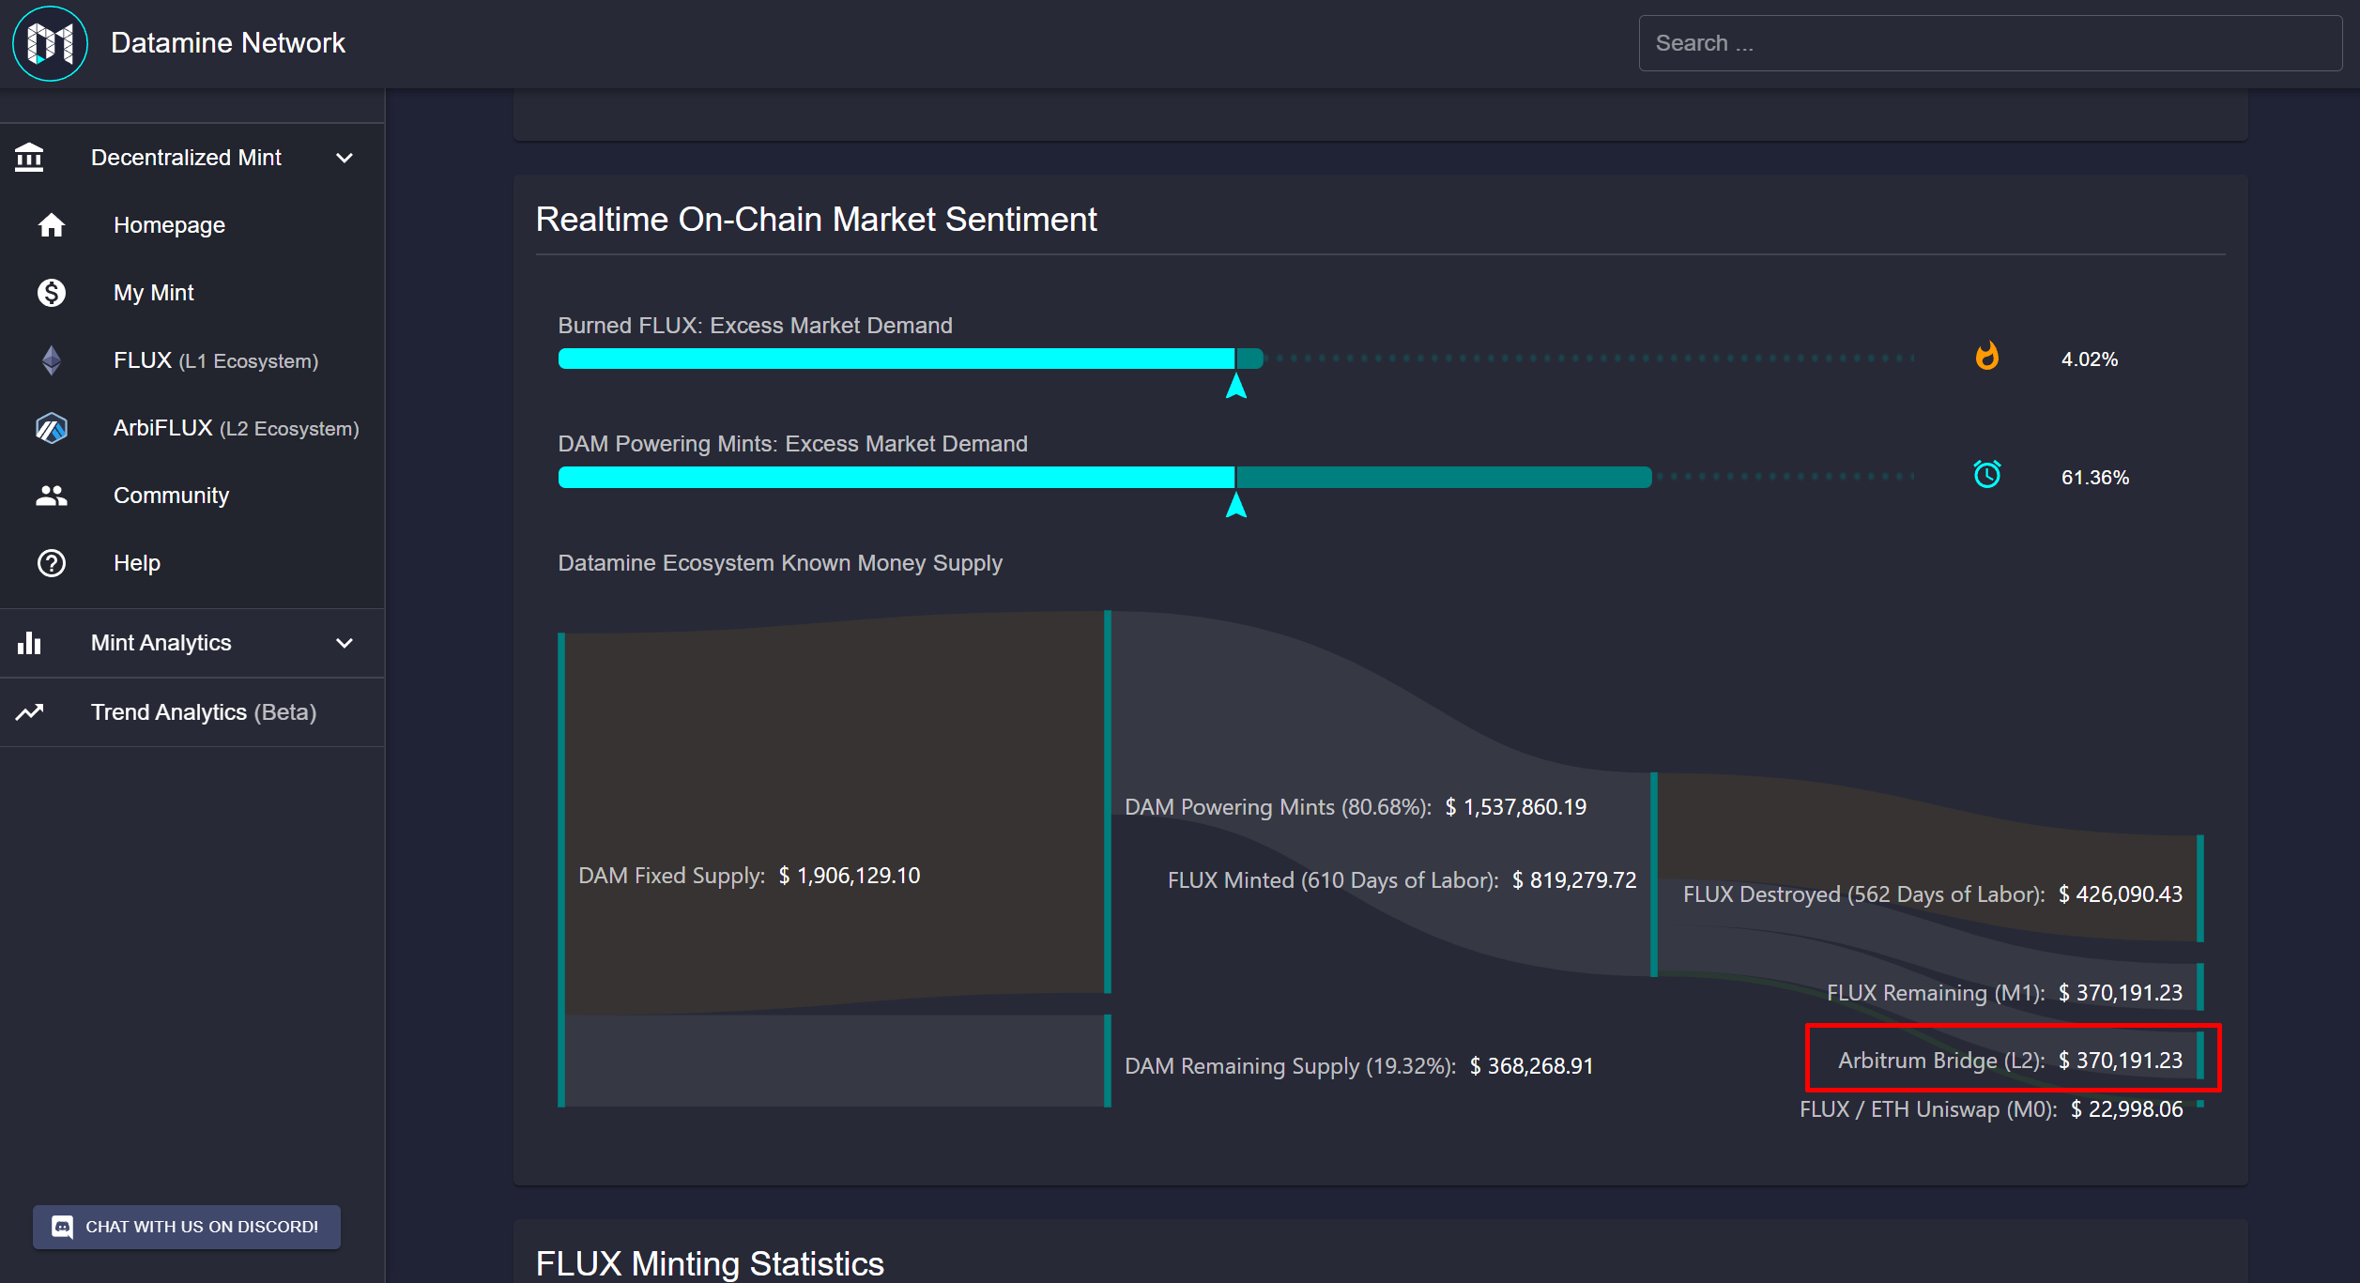The width and height of the screenshot is (2360, 1283).
Task: Click 'Arbitrum Bridge (L2)' value label
Action: coord(2010,1061)
